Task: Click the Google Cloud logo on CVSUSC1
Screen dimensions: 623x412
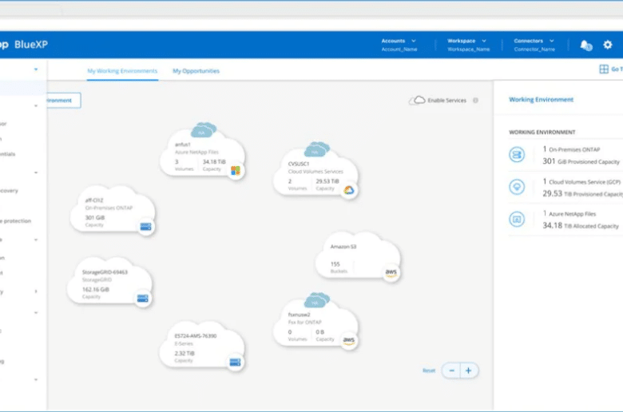Action: coord(349,190)
